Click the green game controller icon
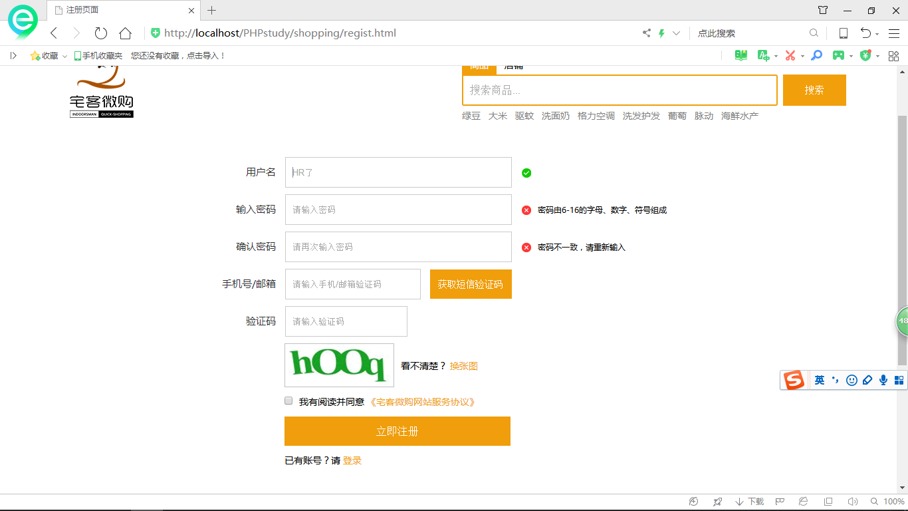Viewport: 908px width, 511px height. click(x=838, y=56)
